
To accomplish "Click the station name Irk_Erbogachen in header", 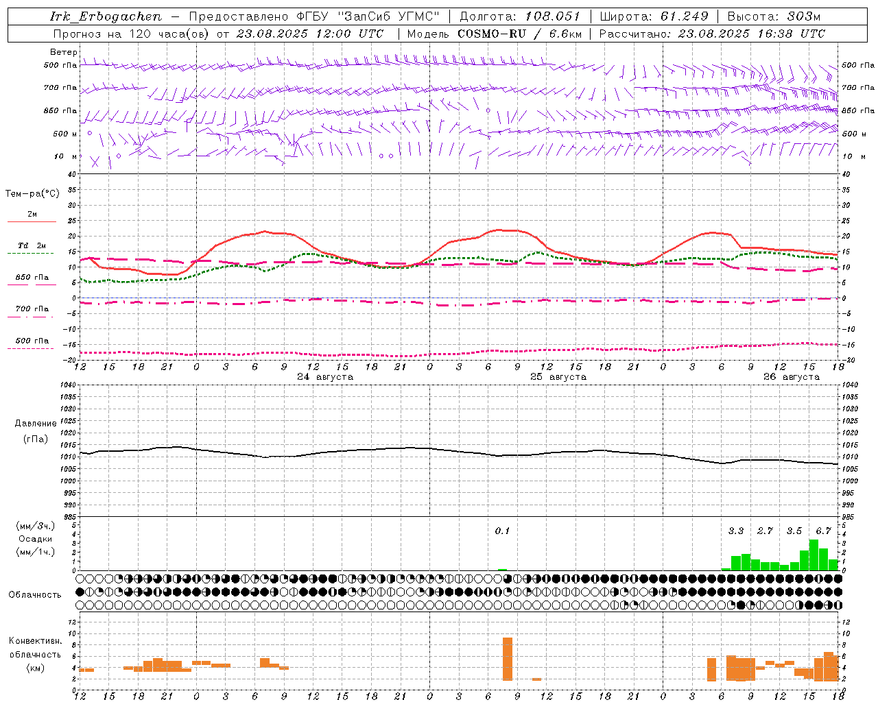I will coord(106,16).
